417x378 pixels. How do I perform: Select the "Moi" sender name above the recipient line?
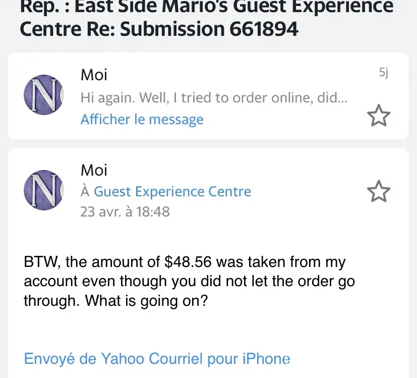click(94, 170)
